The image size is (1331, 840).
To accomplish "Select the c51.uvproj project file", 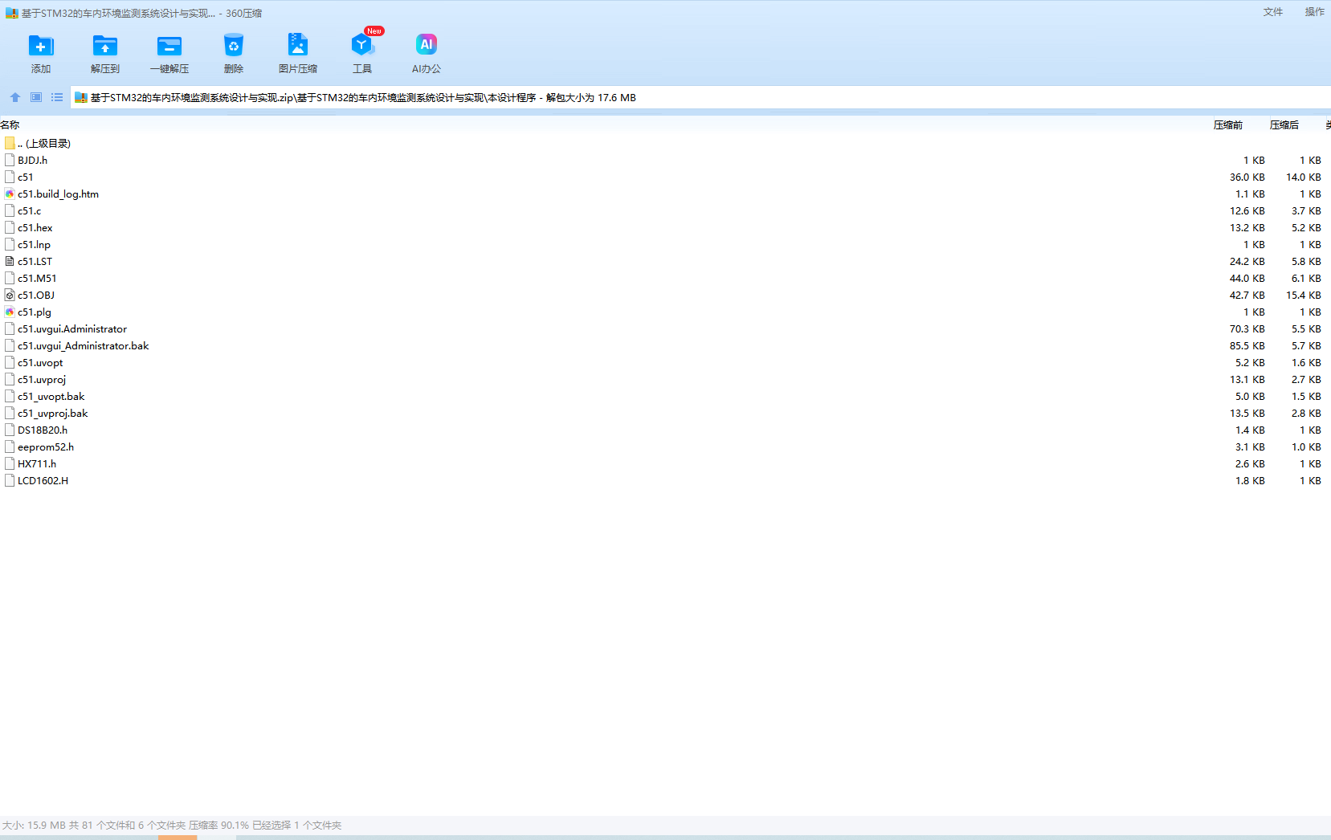I will (42, 380).
